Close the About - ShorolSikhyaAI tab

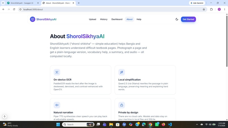point(73,3)
